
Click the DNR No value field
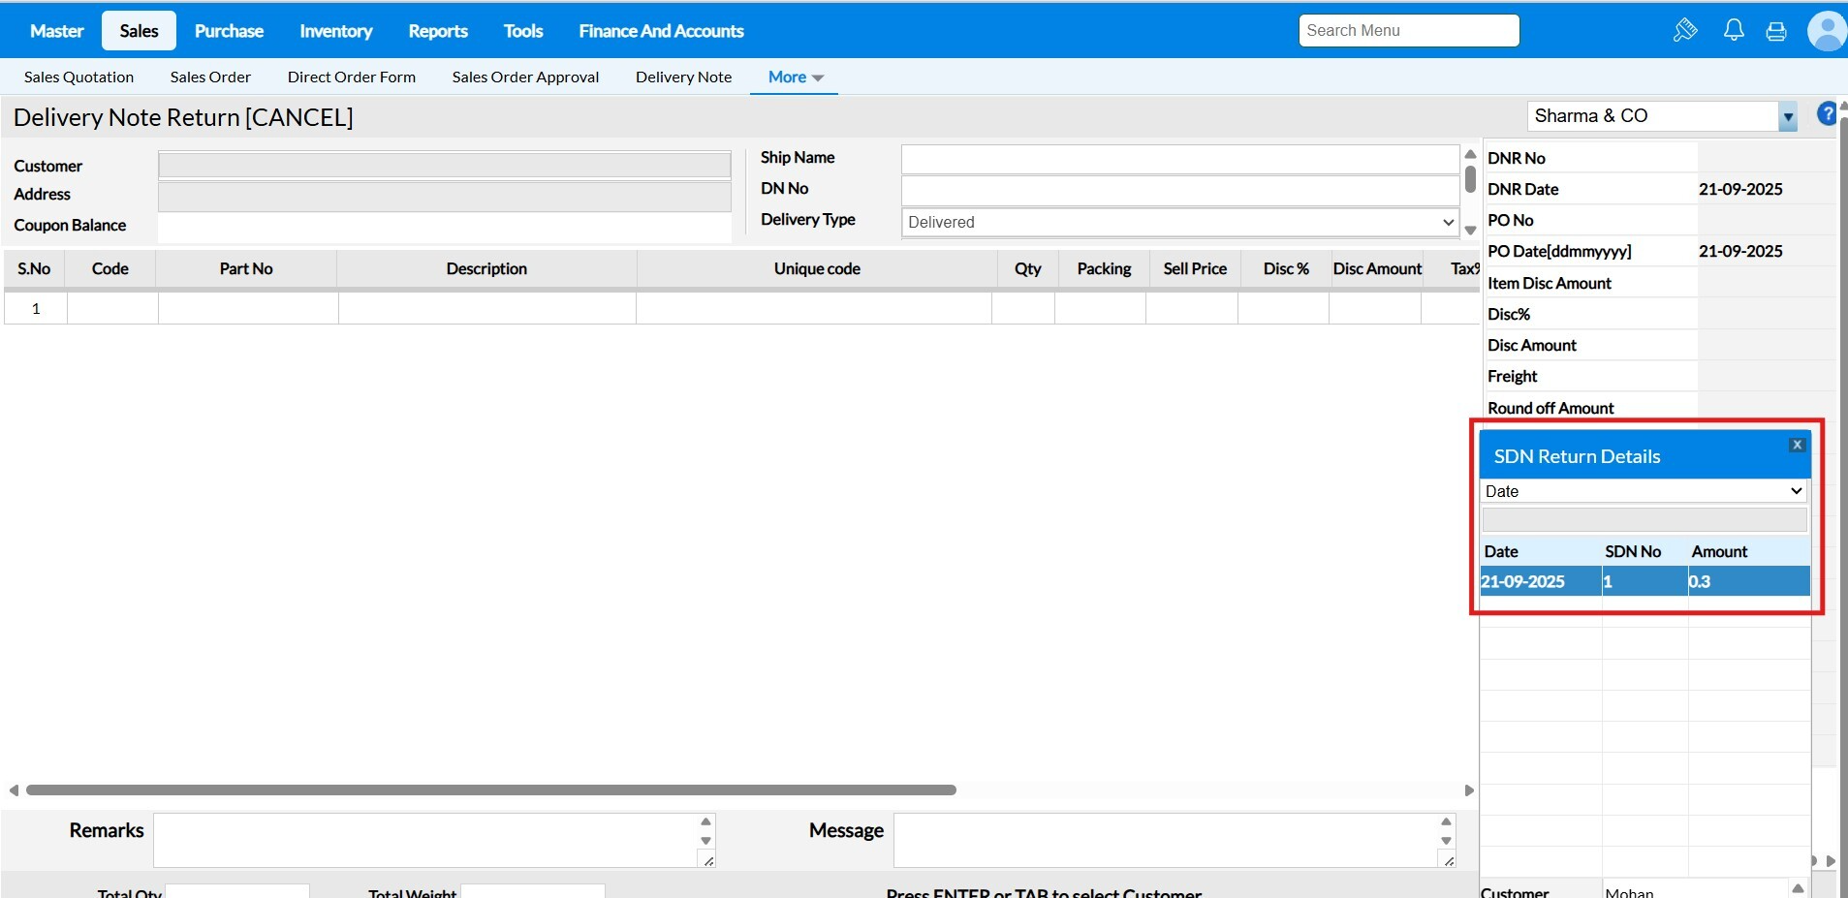[1766, 158]
